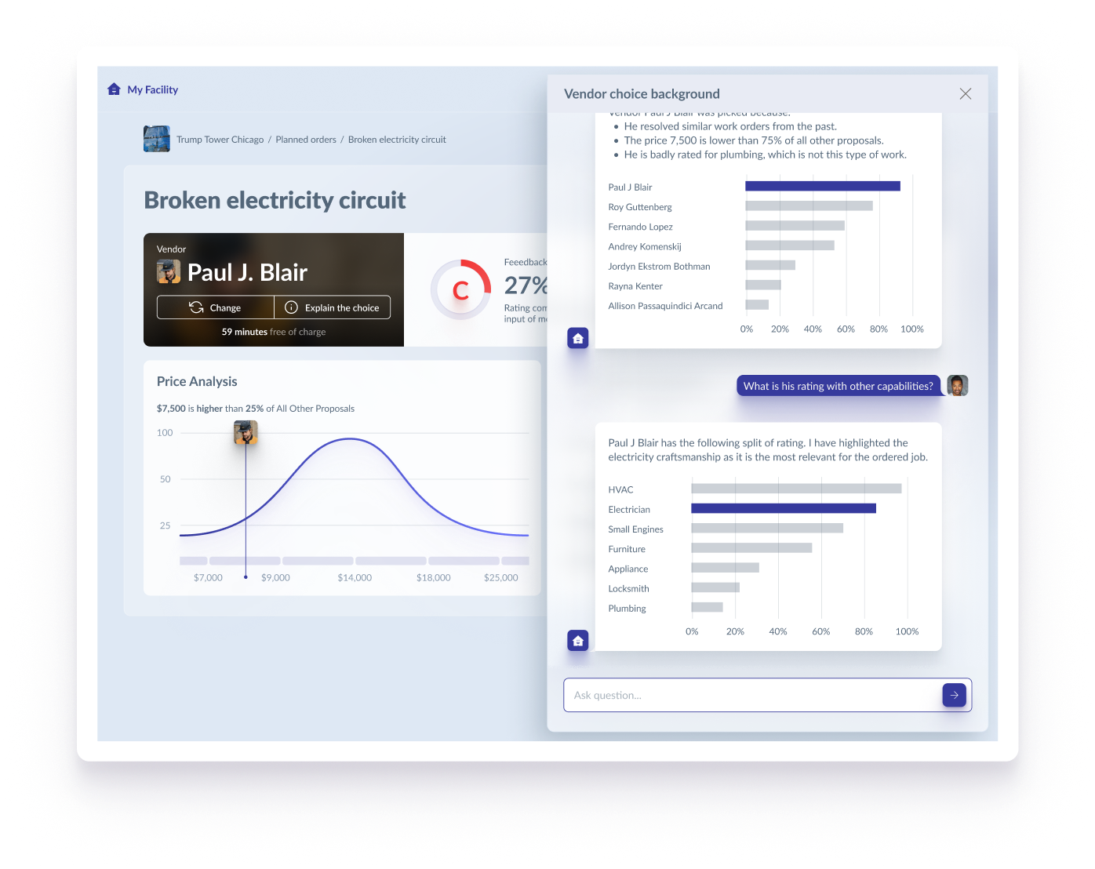
Task: Click Paul's avatar marker on the price curve
Action: (246, 432)
